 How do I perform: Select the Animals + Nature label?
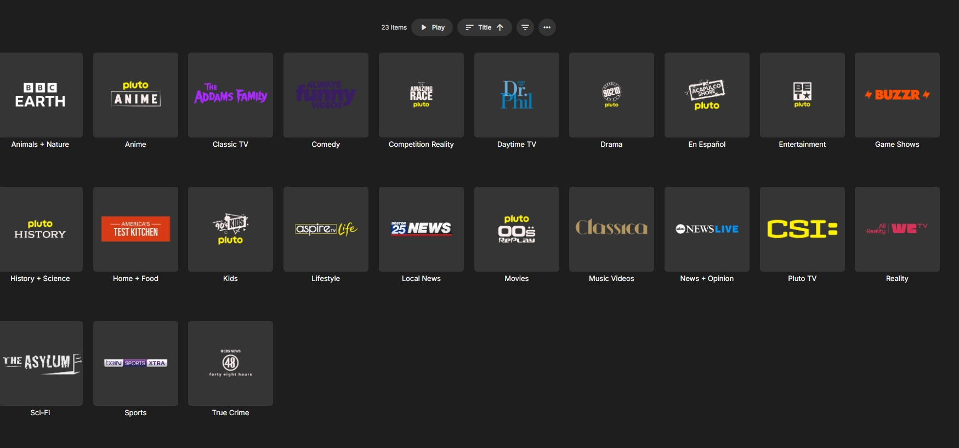click(x=40, y=145)
